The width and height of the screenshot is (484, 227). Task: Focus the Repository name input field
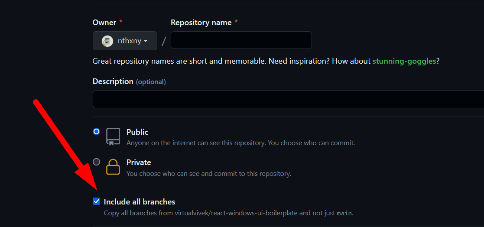(x=241, y=40)
